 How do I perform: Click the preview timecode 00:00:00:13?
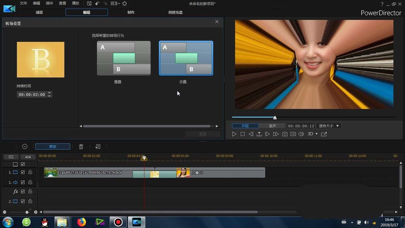(x=301, y=126)
